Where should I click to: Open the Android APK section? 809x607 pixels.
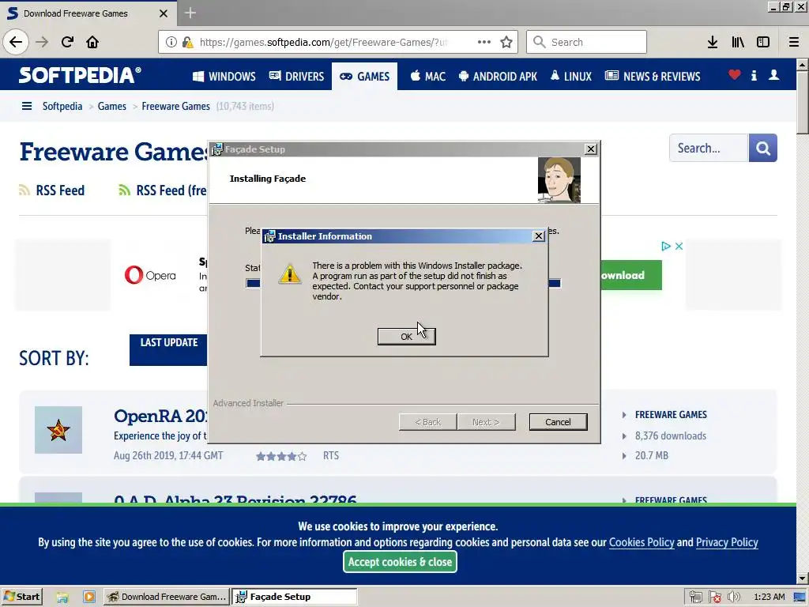[x=498, y=77]
